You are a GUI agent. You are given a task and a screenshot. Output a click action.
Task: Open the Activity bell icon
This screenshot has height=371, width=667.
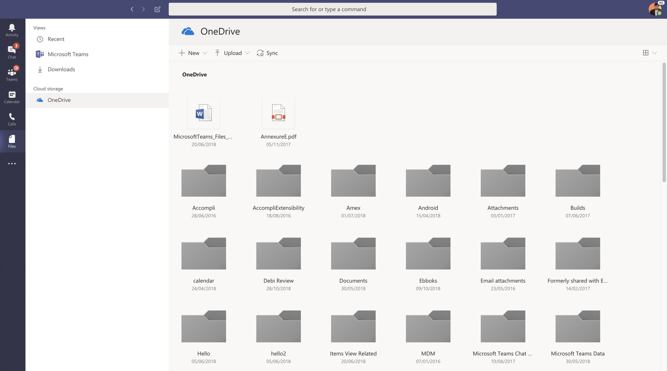point(12,30)
